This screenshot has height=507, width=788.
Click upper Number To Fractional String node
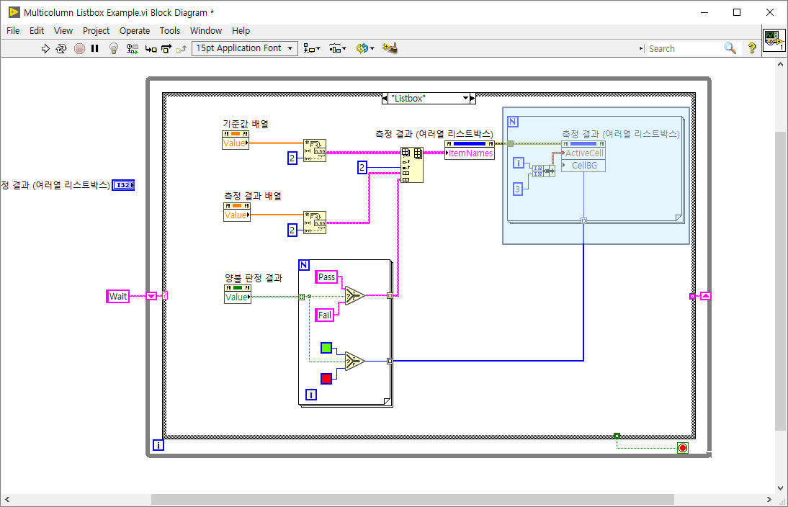[x=315, y=151]
